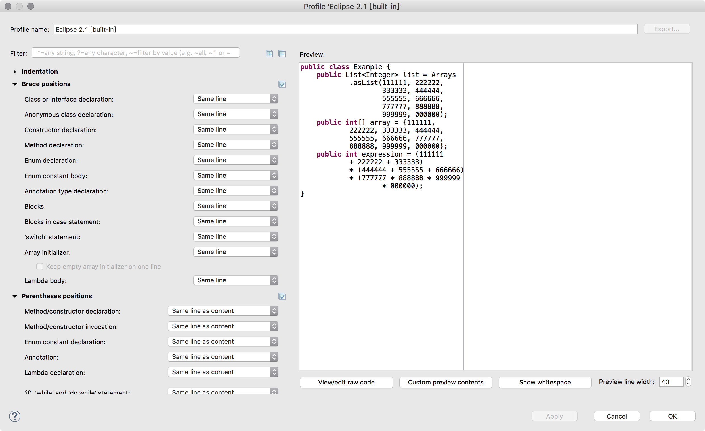The width and height of the screenshot is (705, 431).
Task: Toggle the Parentheses positions preview checkbox icon
Action: pos(282,296)
